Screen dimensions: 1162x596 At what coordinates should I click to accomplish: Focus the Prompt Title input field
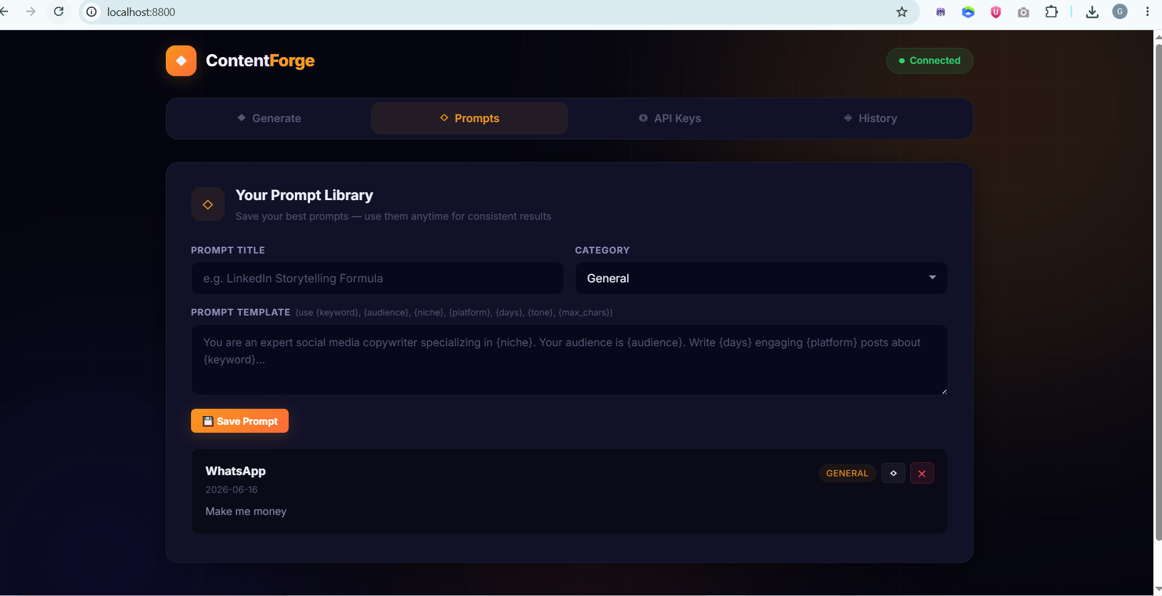377,278
